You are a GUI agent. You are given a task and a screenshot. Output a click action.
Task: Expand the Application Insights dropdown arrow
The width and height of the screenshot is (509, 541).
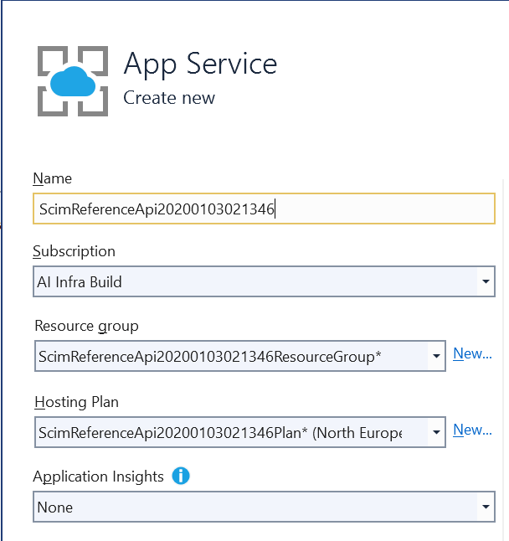(486, 508)
